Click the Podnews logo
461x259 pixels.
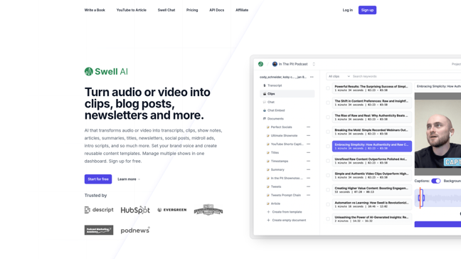[135, 231]
